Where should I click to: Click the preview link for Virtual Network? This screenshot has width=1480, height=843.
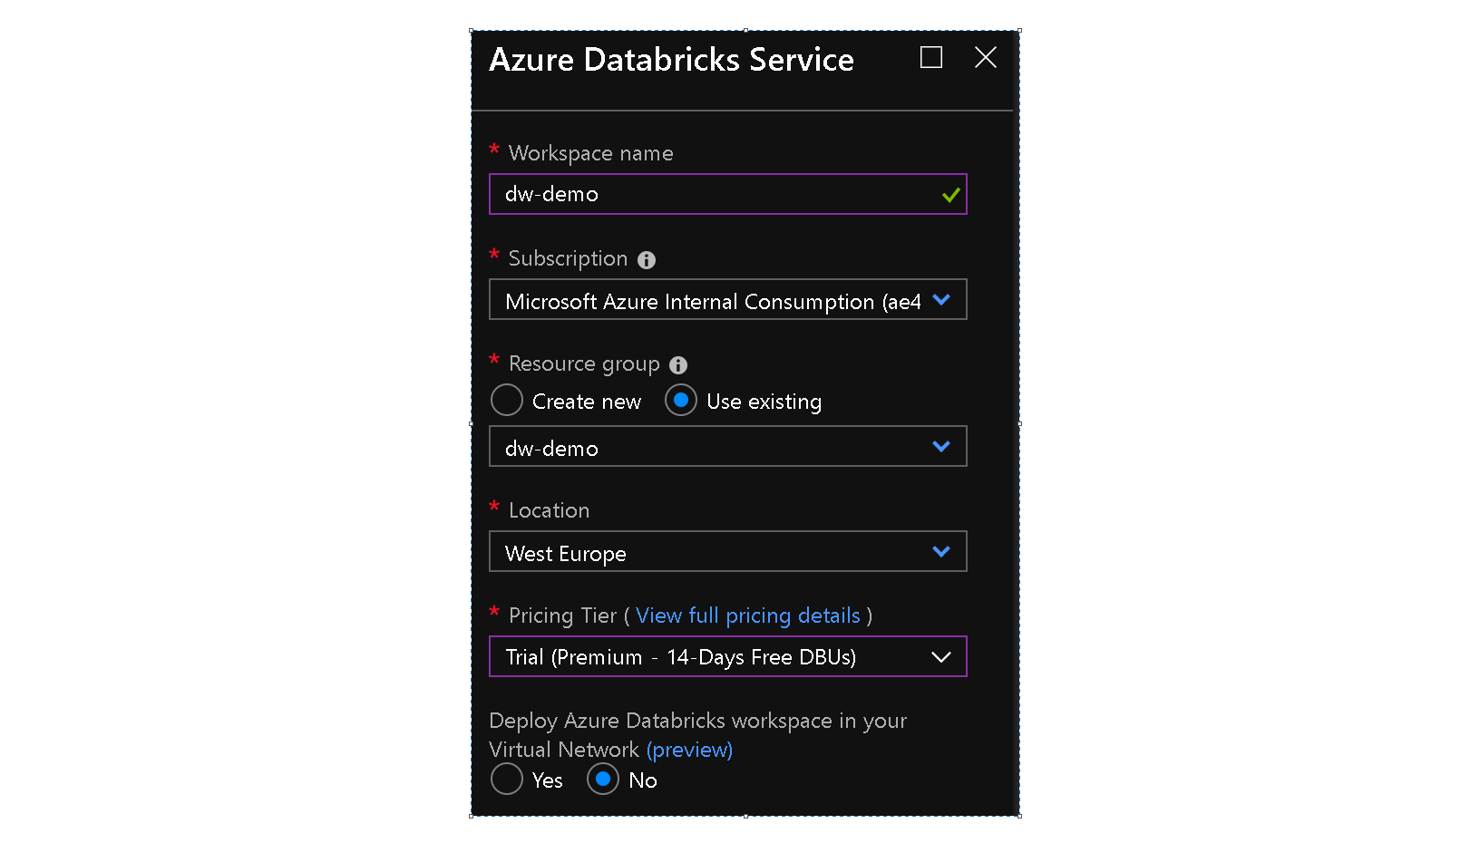[x=689, y=750]
